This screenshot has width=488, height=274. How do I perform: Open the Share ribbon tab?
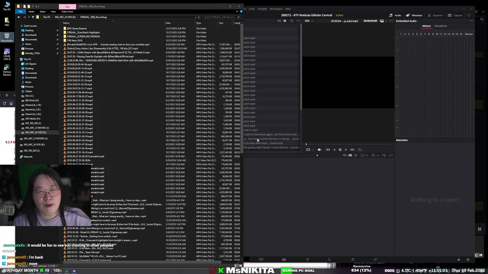pyautogui.click(x=42, y=11)
